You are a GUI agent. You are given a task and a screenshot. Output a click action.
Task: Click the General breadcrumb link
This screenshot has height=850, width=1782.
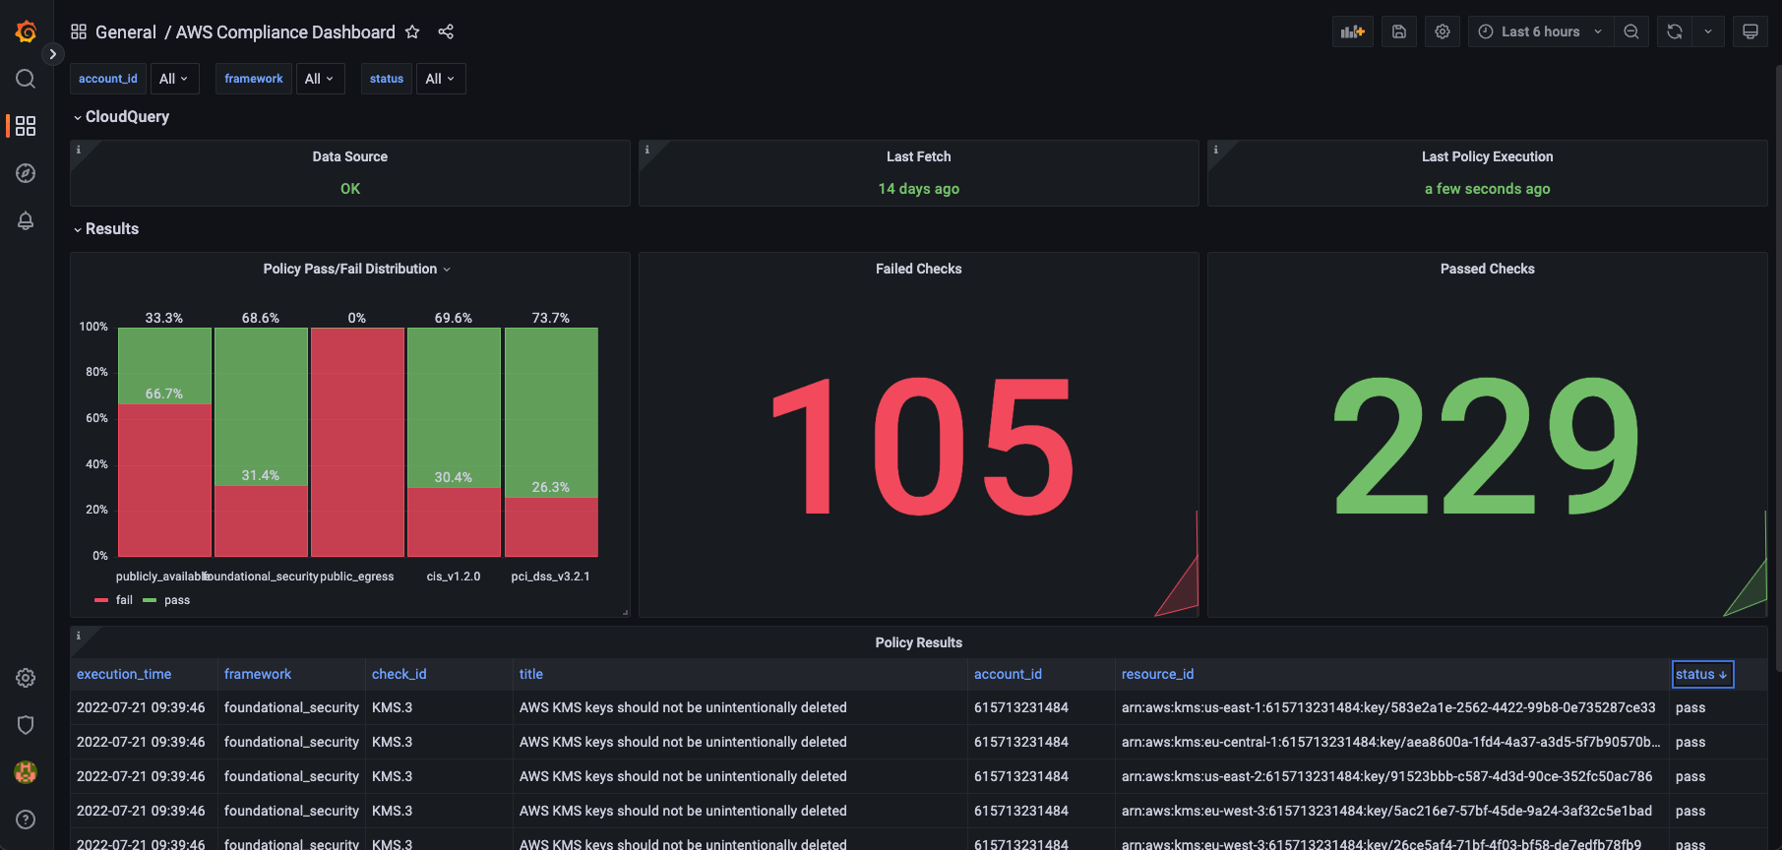pyautogui.click(x=125, y=32)
